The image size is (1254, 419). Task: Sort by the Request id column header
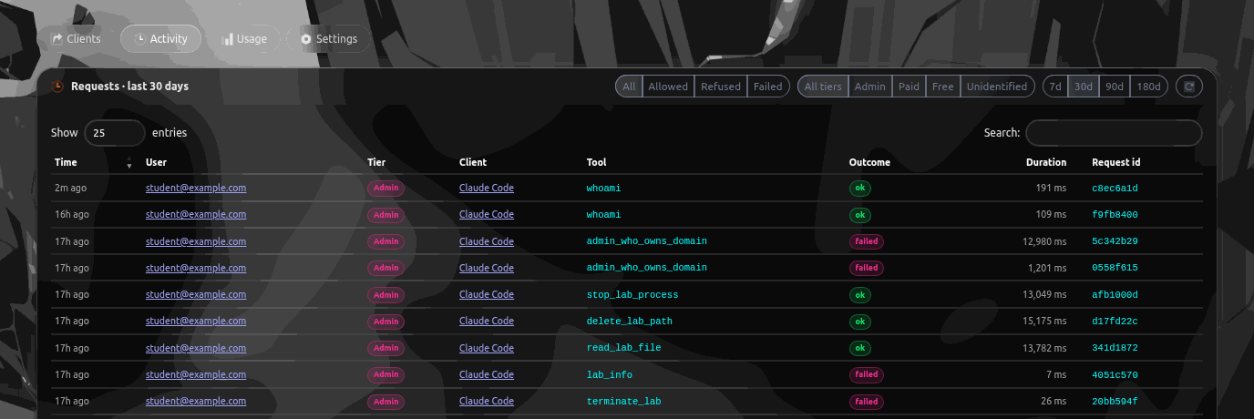pos(1115,162)
